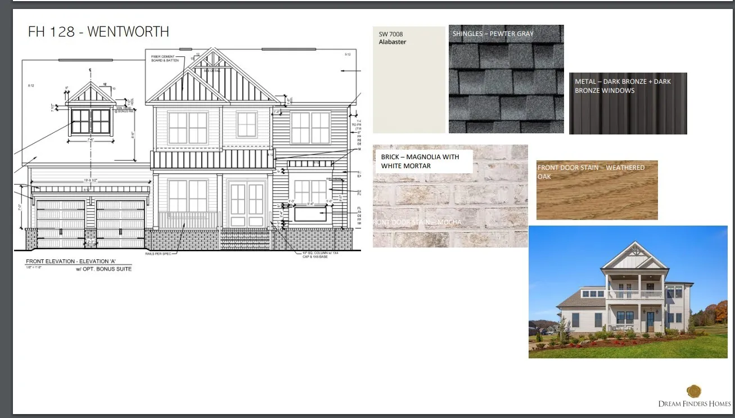Image resolution: width=735 pixels, height=418 pixels.
Task: Click the FH 128 - WENTWORTH title
Action: (98, 32)
